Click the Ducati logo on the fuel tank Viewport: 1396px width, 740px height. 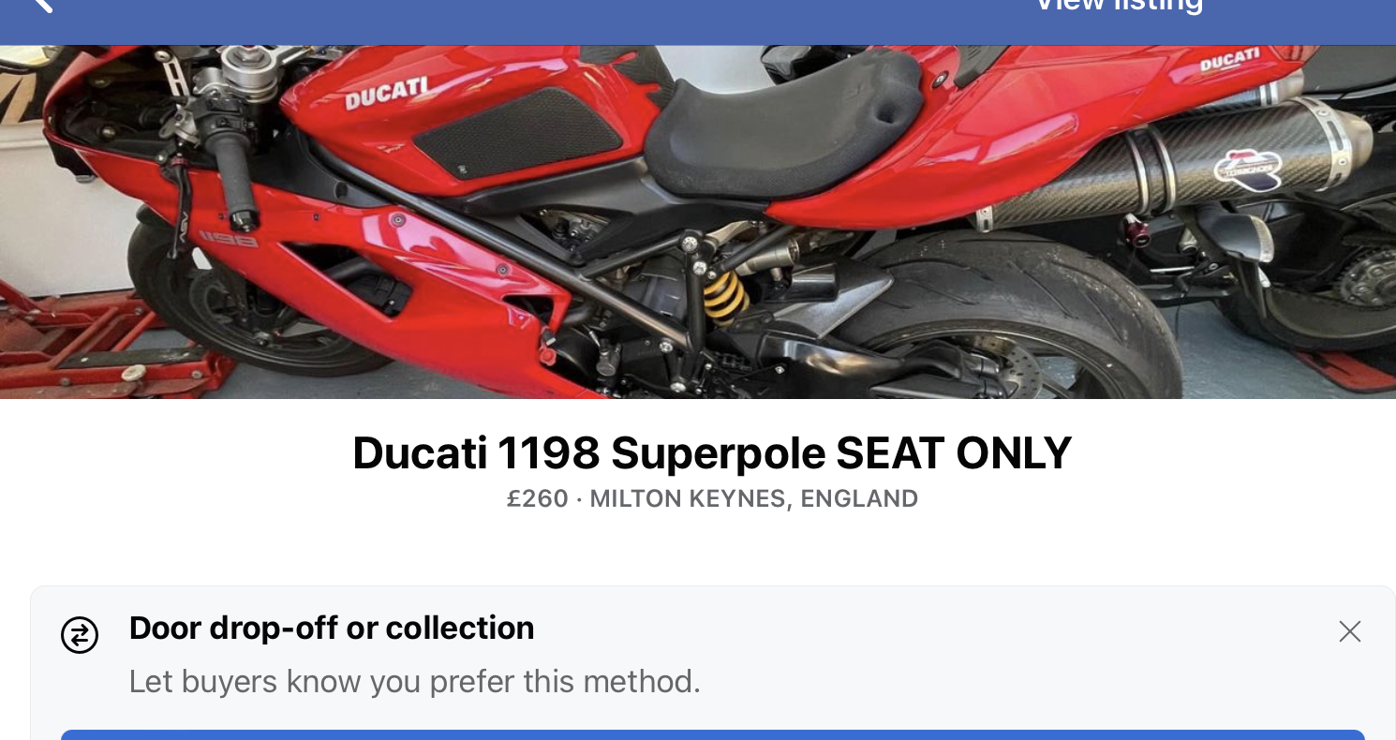coord(387,94)
